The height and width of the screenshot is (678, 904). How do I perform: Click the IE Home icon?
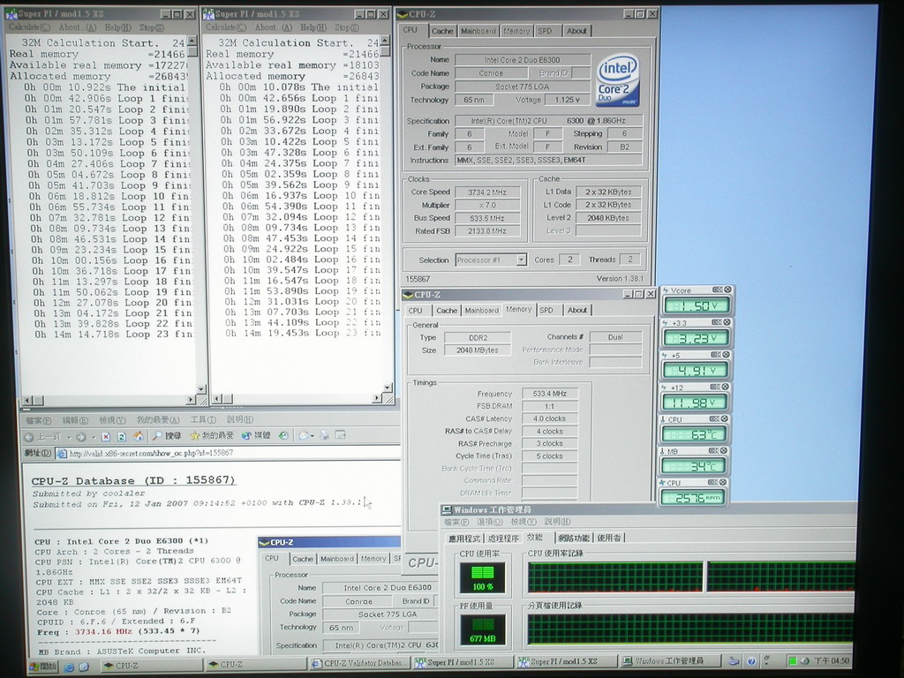pyautogui.click(x=138, y=436)
